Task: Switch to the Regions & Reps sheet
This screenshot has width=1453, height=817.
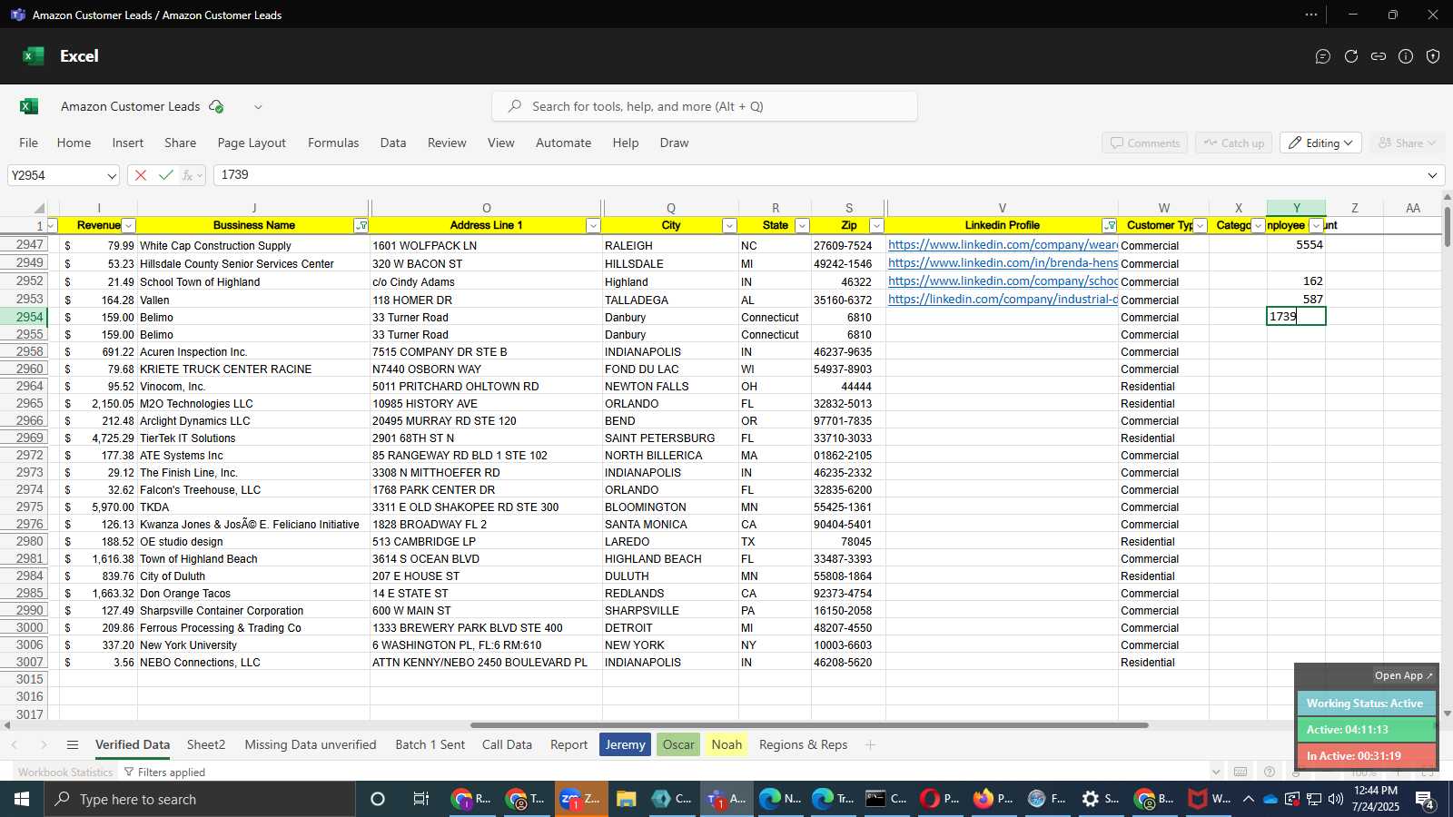Action: (803, 745)
